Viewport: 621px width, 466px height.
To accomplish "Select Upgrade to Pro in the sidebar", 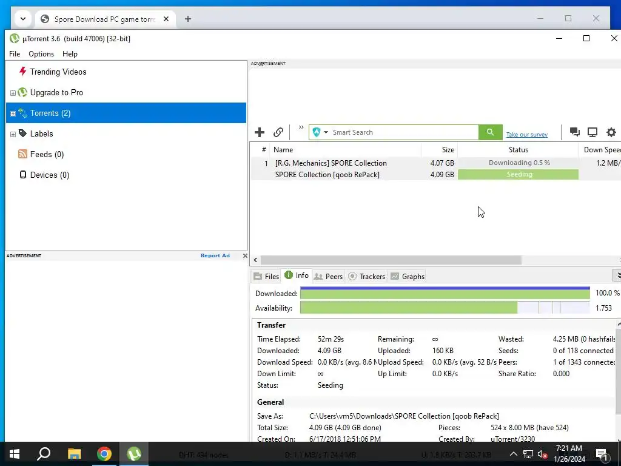I will (56, 92).
